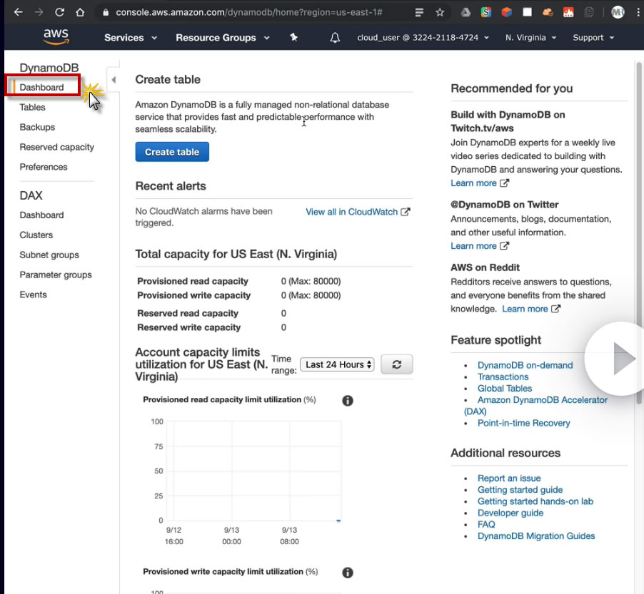Click the orange cube extension icon
Screen dimensions: 644x594
506,12
